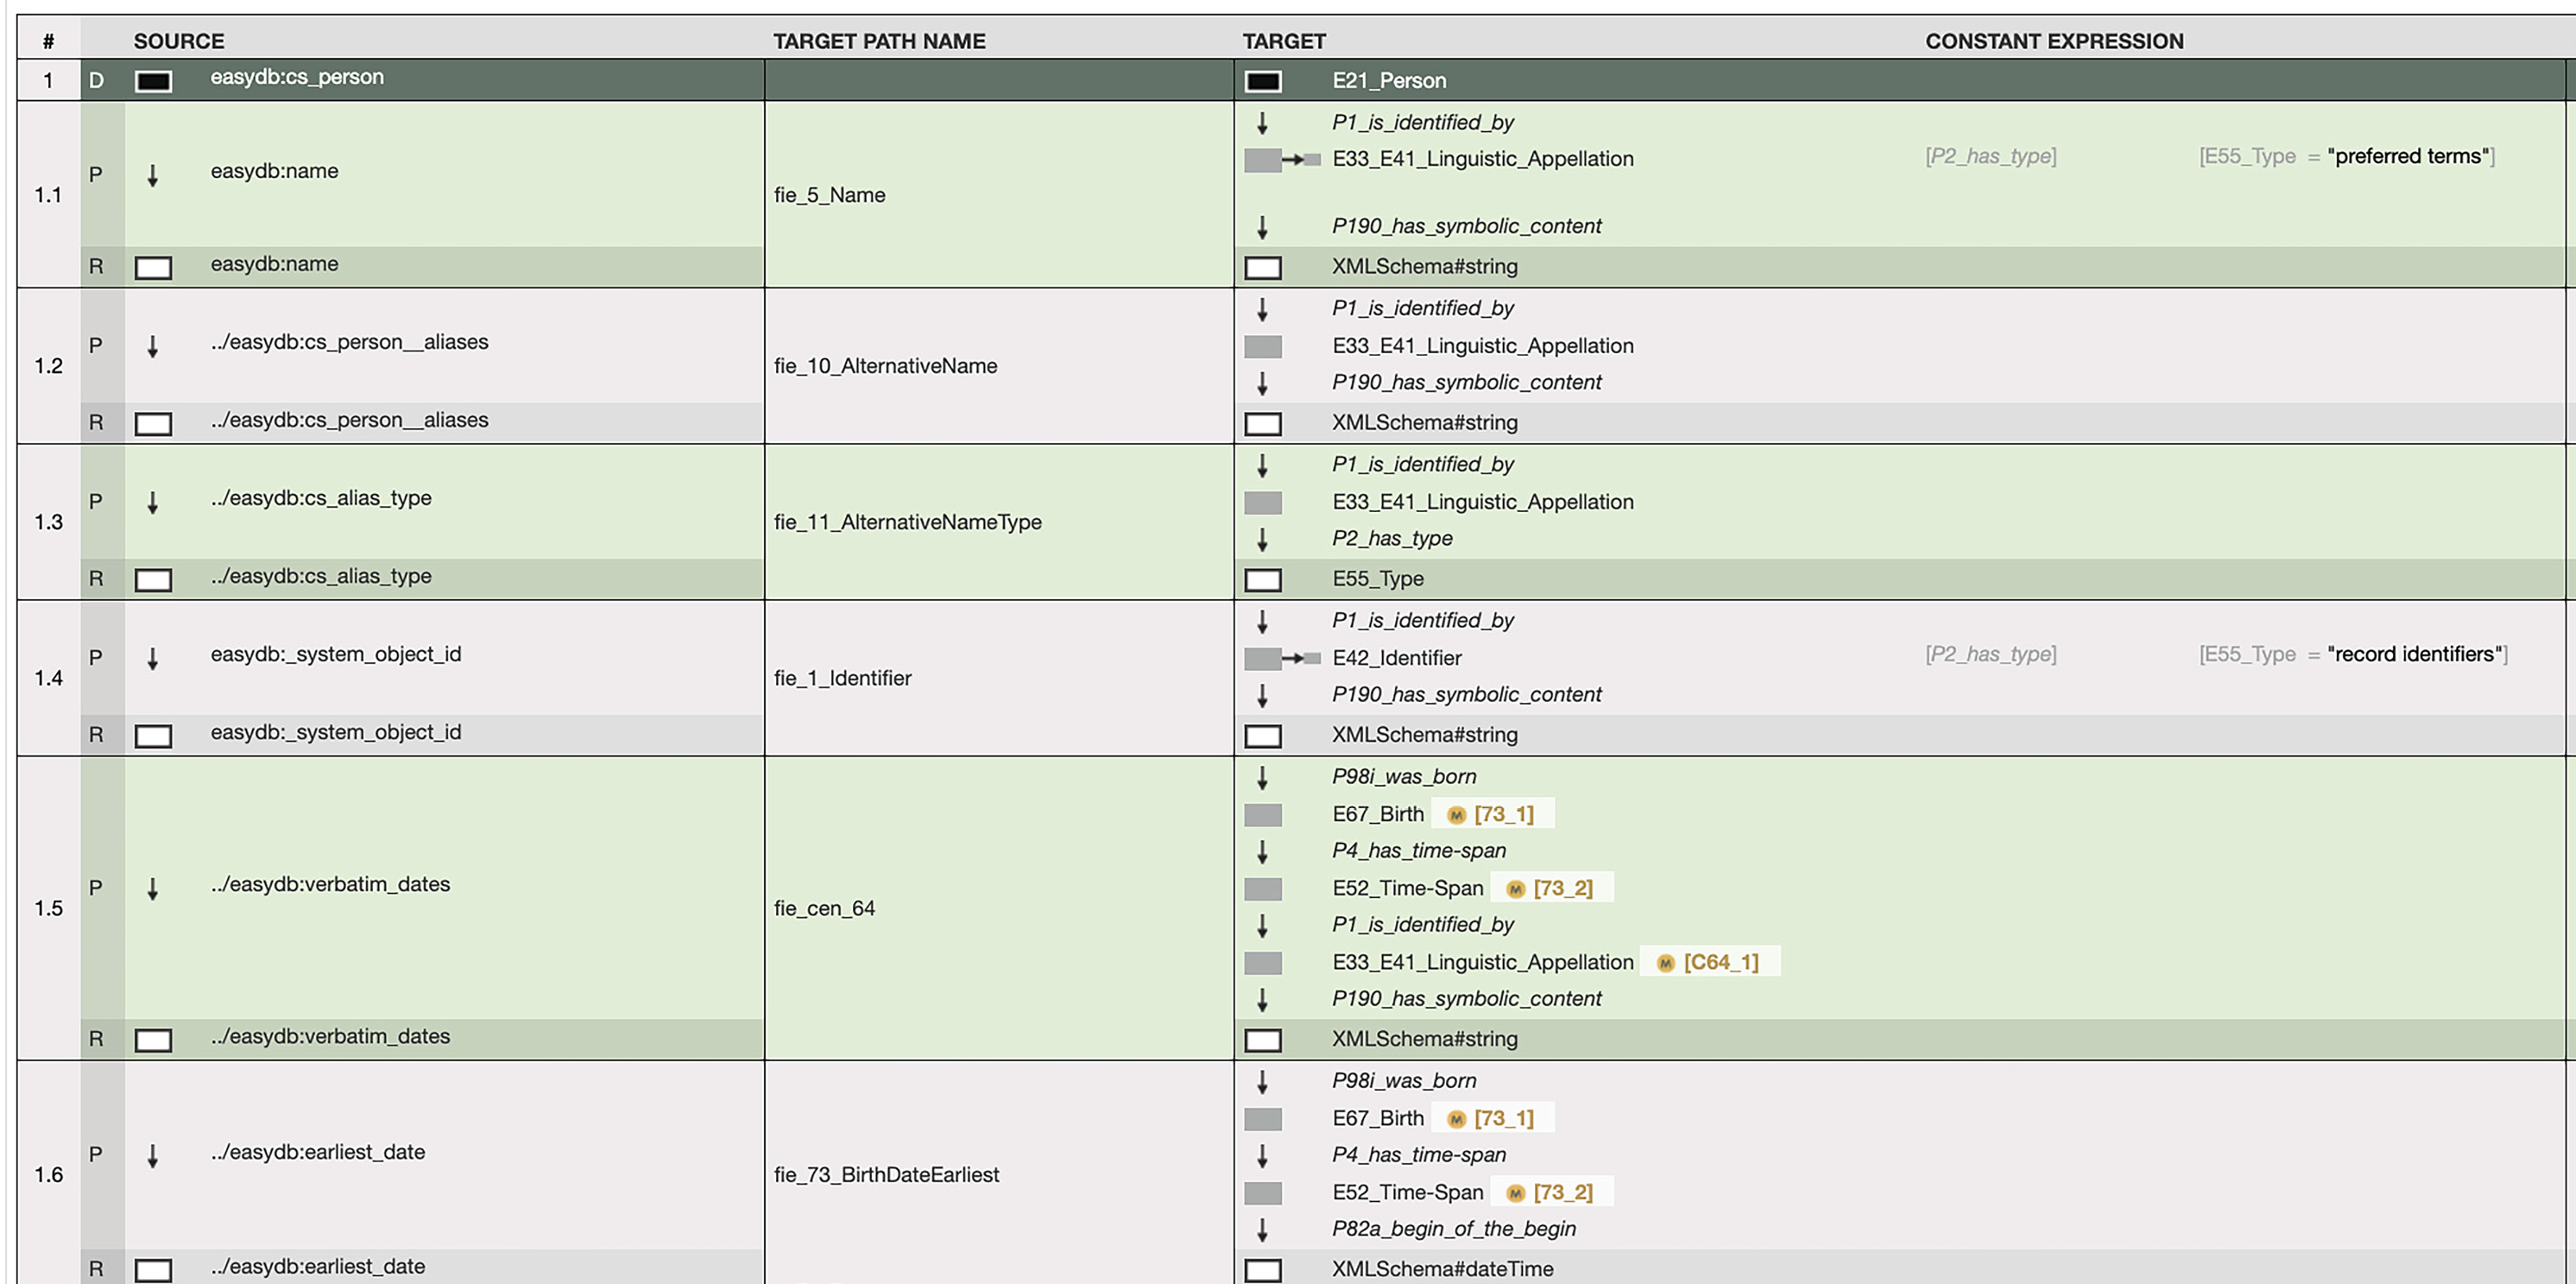Click the down arrow beside ../easydb:cs_person__aliases path

click(153, 346)
